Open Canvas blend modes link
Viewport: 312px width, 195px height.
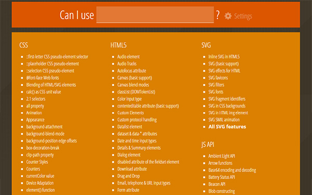point(133,85)
